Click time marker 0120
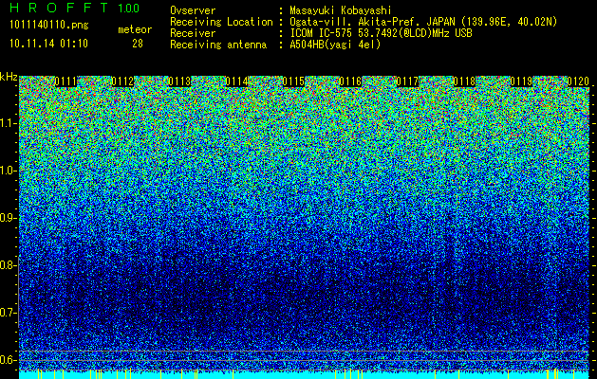 pos(578,81)
